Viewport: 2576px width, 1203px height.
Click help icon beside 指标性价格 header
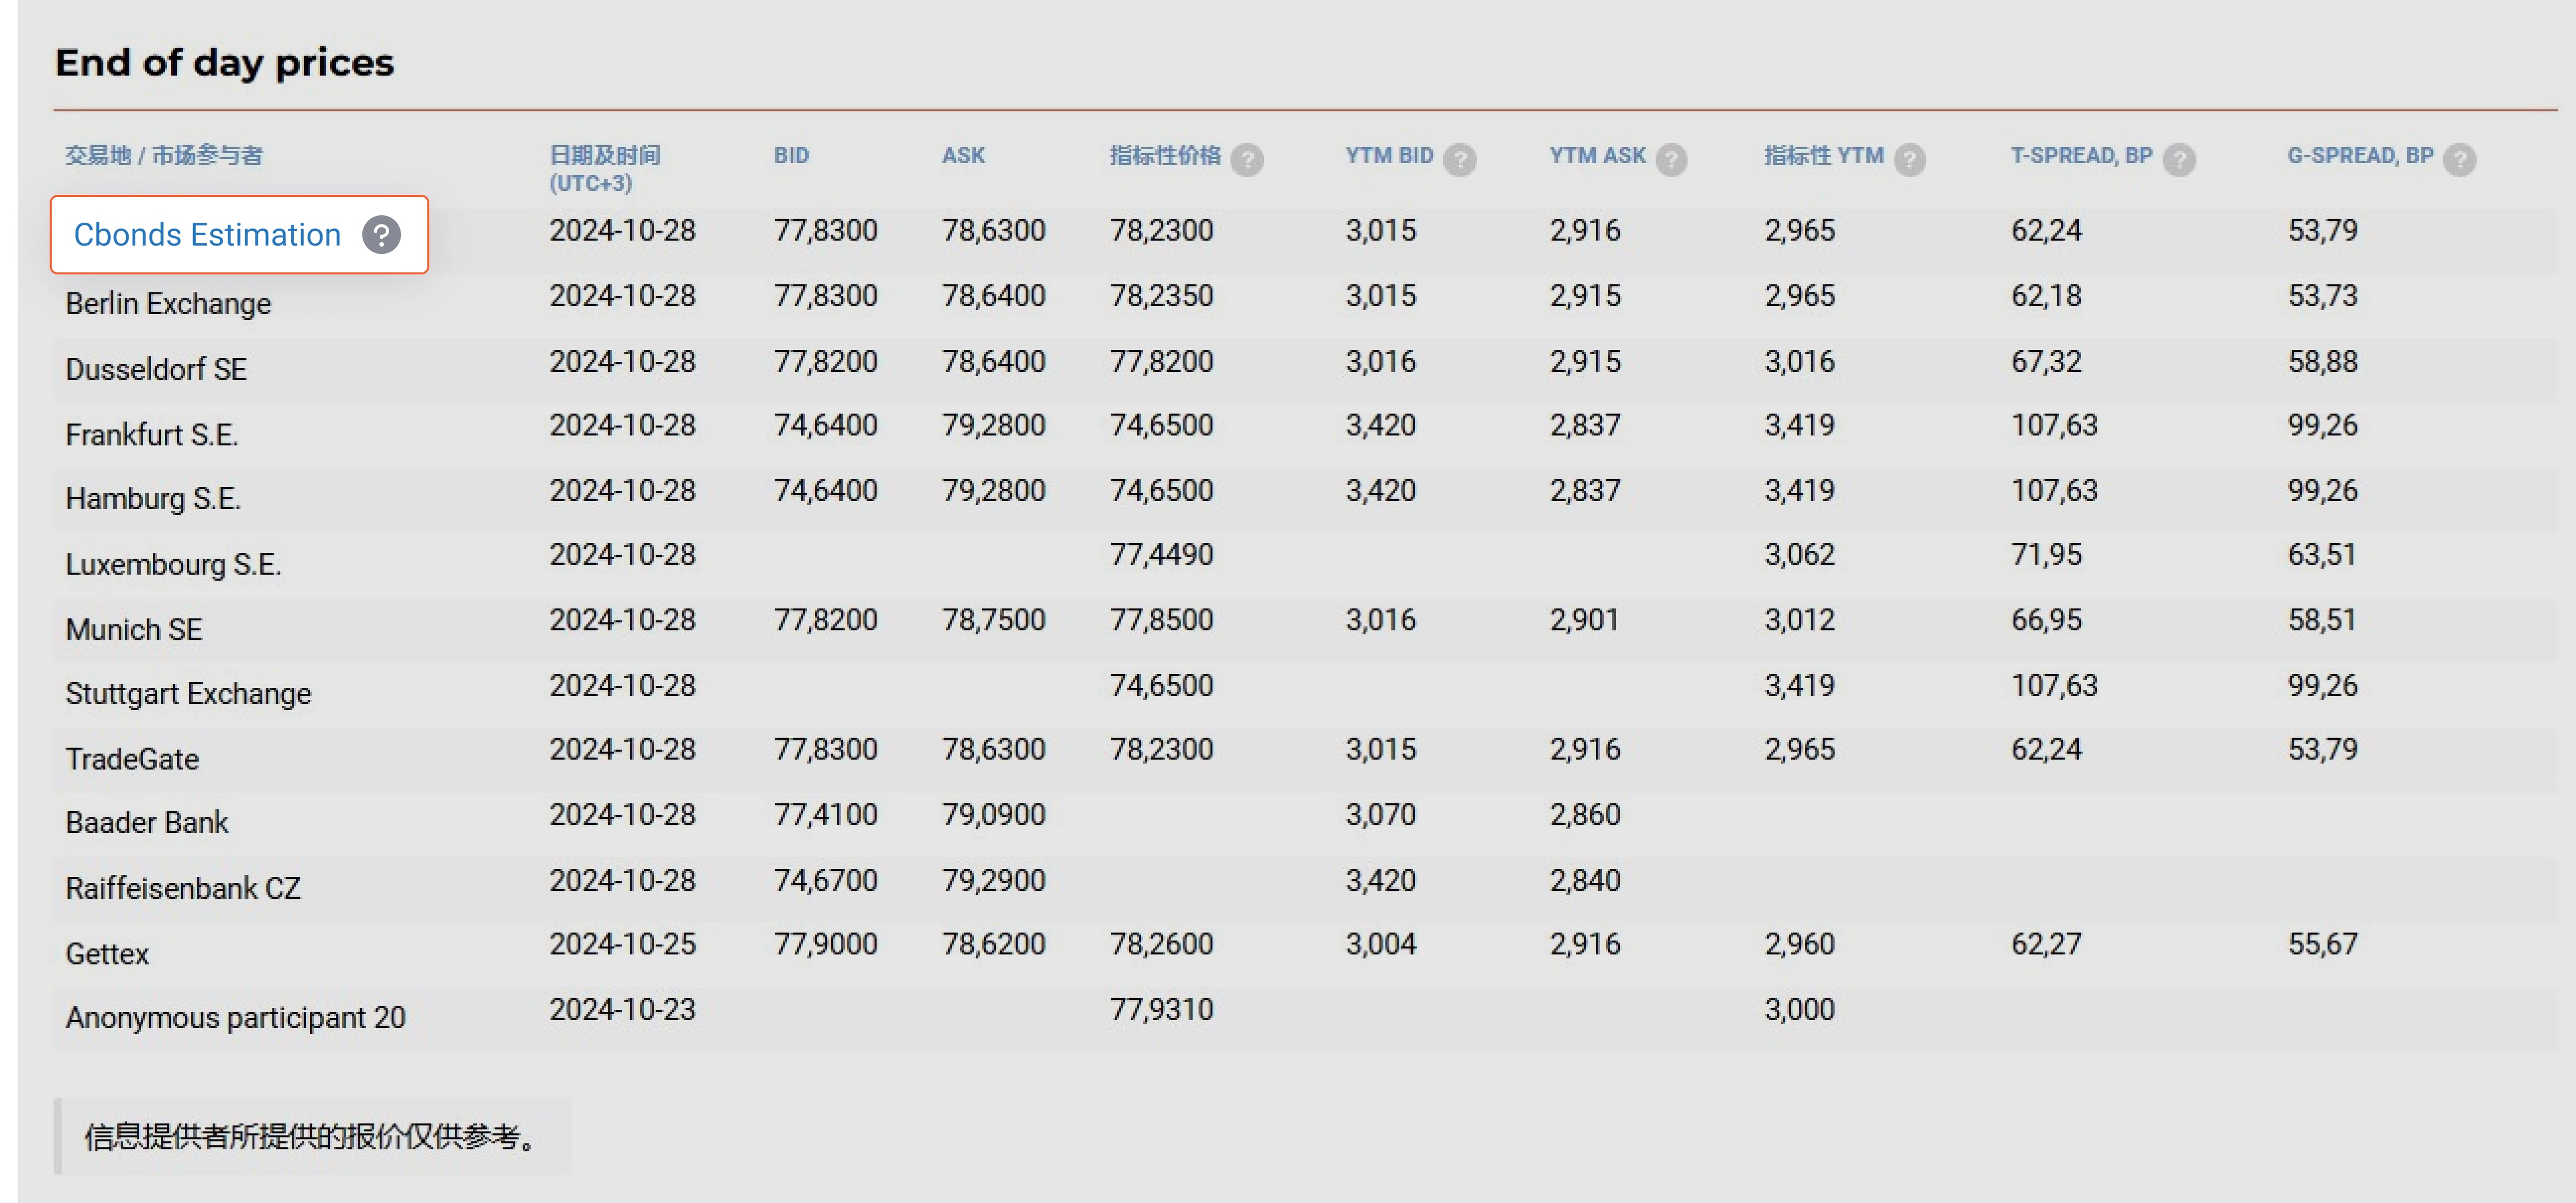click(1247, 159)
